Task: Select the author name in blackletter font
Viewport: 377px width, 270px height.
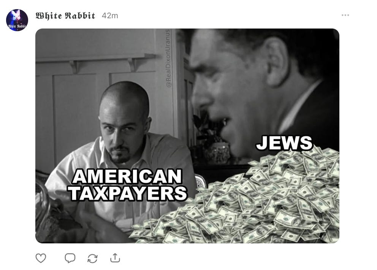Action: [x=65, y=16]
